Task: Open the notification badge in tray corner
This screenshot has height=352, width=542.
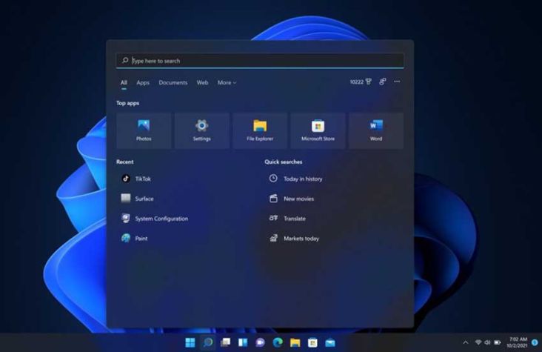Action: click(x=535, y=342)
